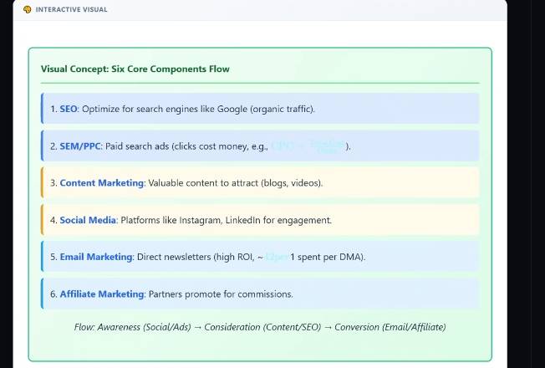Click text 'Direct newsletters (high ROI'
Viewport: 545px width, 368px height.
(x=195, y=257)
